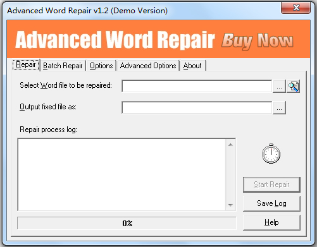
Task: Open the Options tab
Action: click(101, 66)
